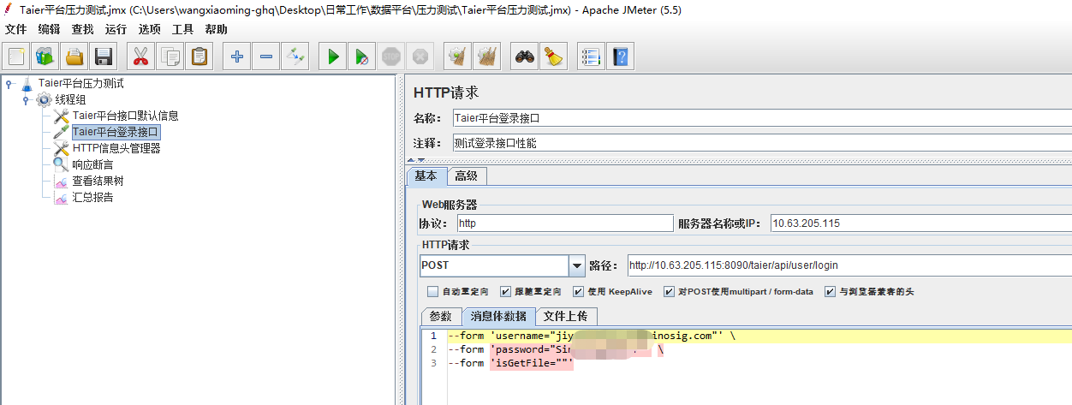1072x405 pixels.
Task: Click the 路径 URL input field
Action: [849, 265]
